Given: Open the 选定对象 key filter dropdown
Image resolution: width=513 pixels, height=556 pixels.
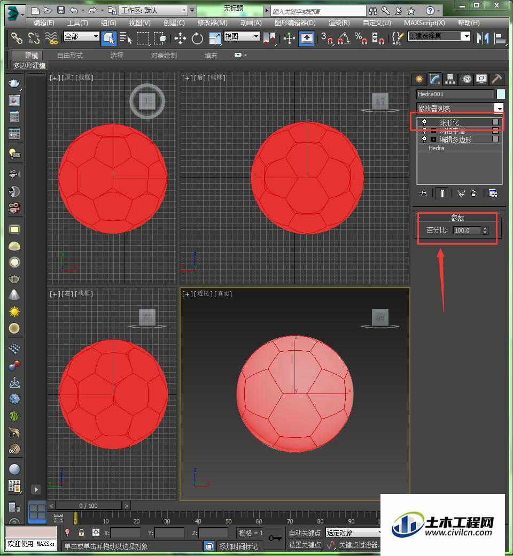Looking at the screenshot, I should pos(353,532).
